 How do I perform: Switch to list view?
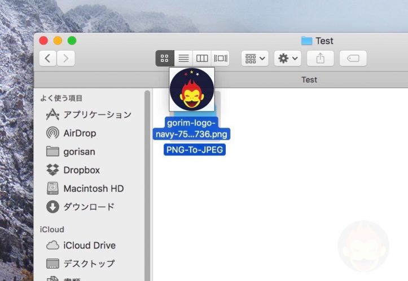[x=183, y=58]
